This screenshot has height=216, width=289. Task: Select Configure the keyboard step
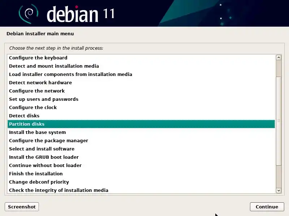coord(141,58)
